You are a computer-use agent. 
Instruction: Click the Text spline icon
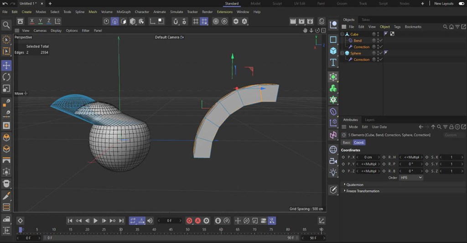333,62
